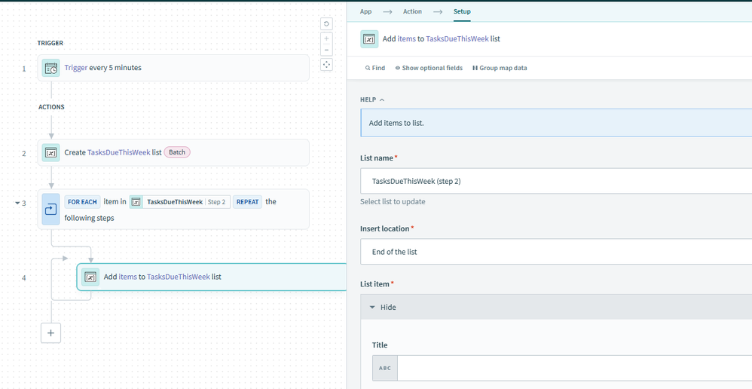
Task: Fit recipe to screen using the center icon
Action: pos(326,65)
